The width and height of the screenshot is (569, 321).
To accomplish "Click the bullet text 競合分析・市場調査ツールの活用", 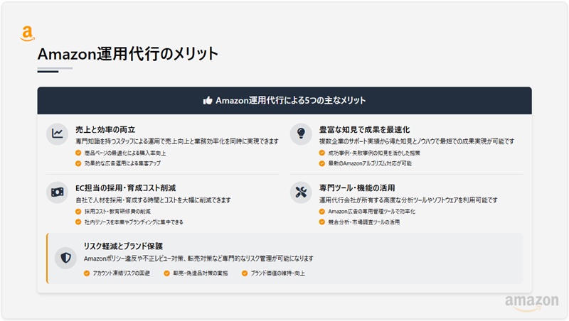I will click(x=364, y=222).
